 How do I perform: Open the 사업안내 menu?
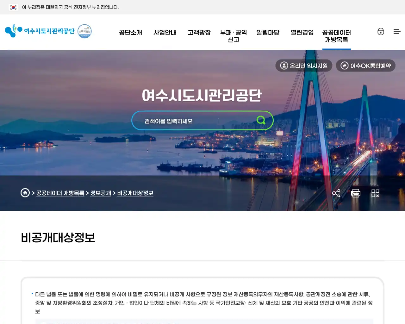tap(165, 32)
